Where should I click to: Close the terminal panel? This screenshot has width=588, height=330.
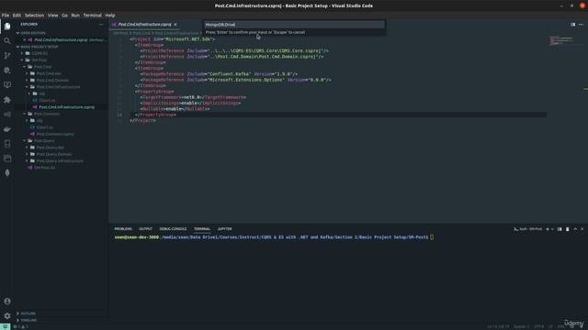582,229
